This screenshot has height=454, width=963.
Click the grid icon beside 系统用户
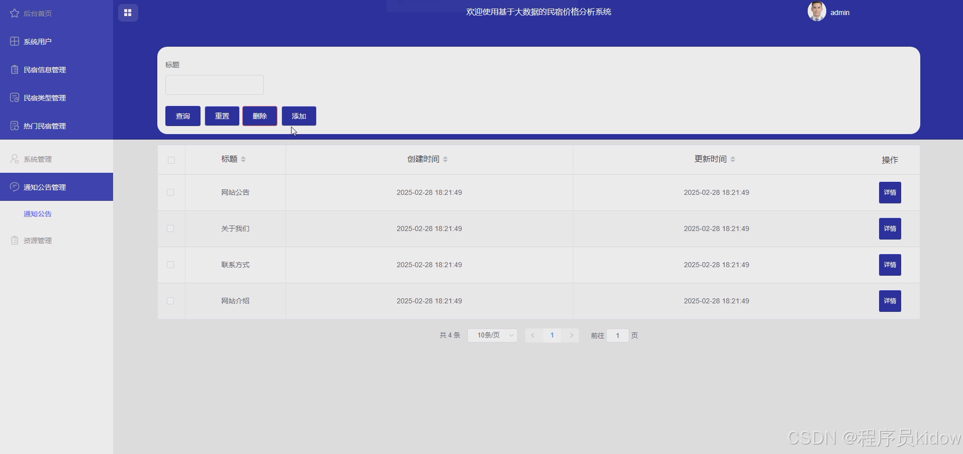15,41
